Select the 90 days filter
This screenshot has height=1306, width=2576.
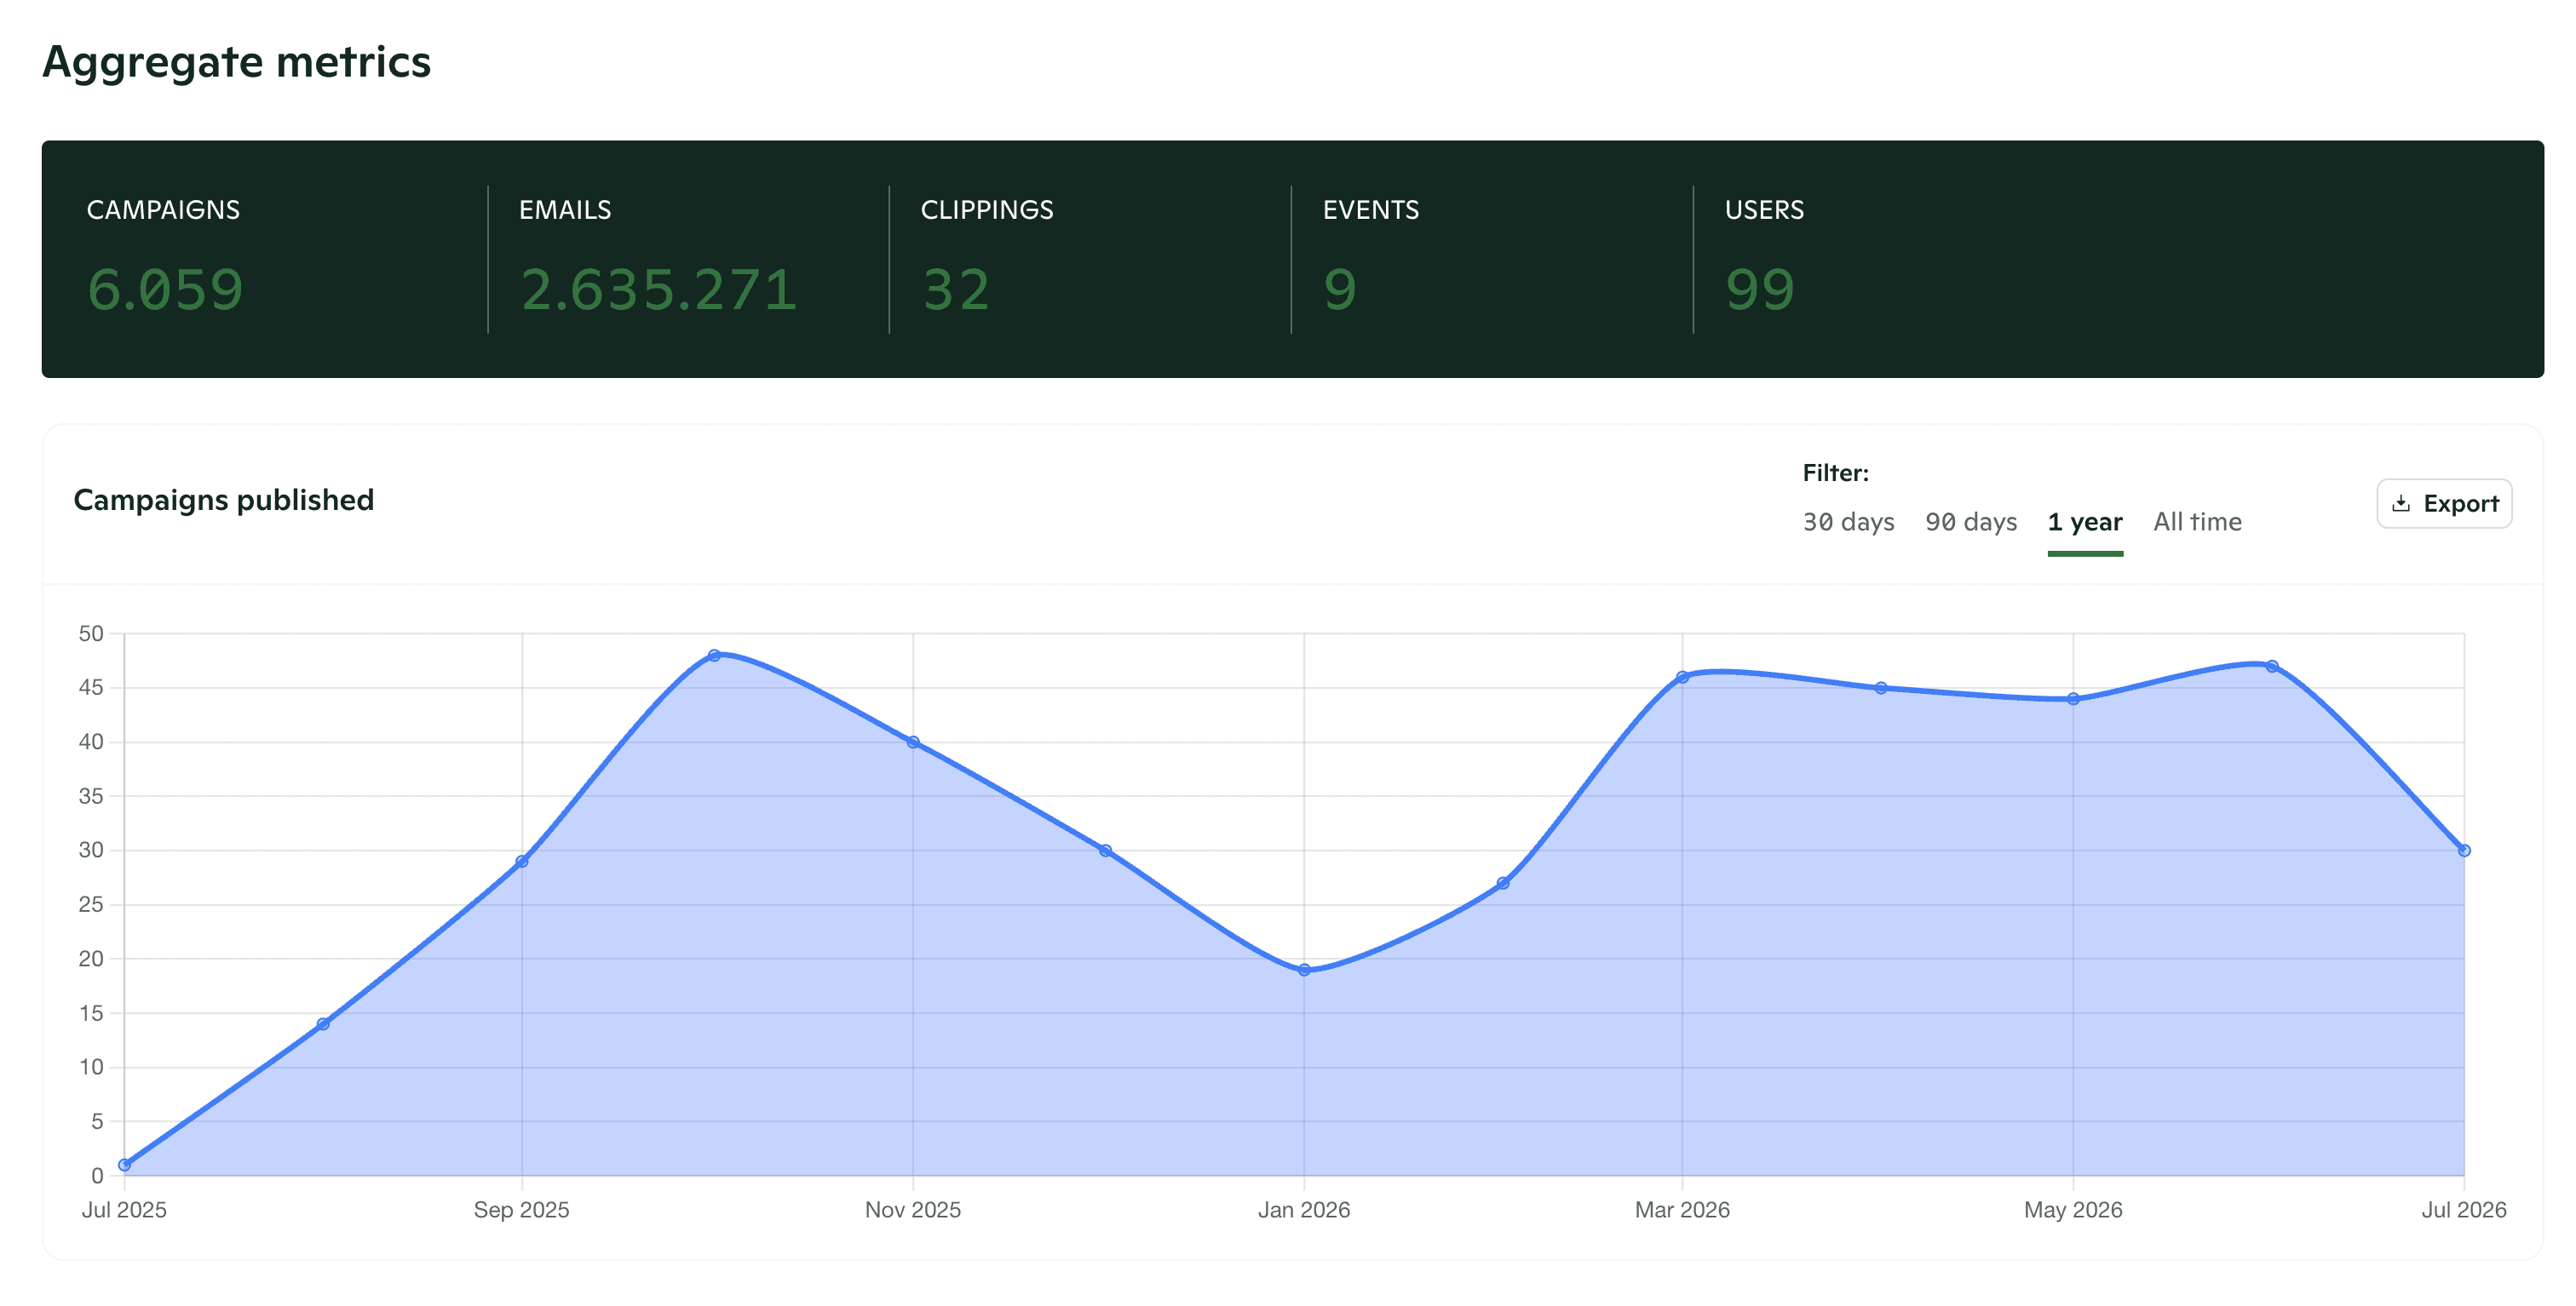pyautogui.click(x=1971, y=522)
